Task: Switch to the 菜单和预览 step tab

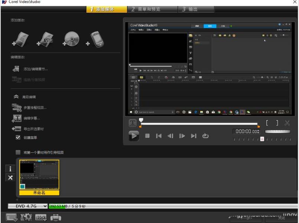Action: pos(152,9)
